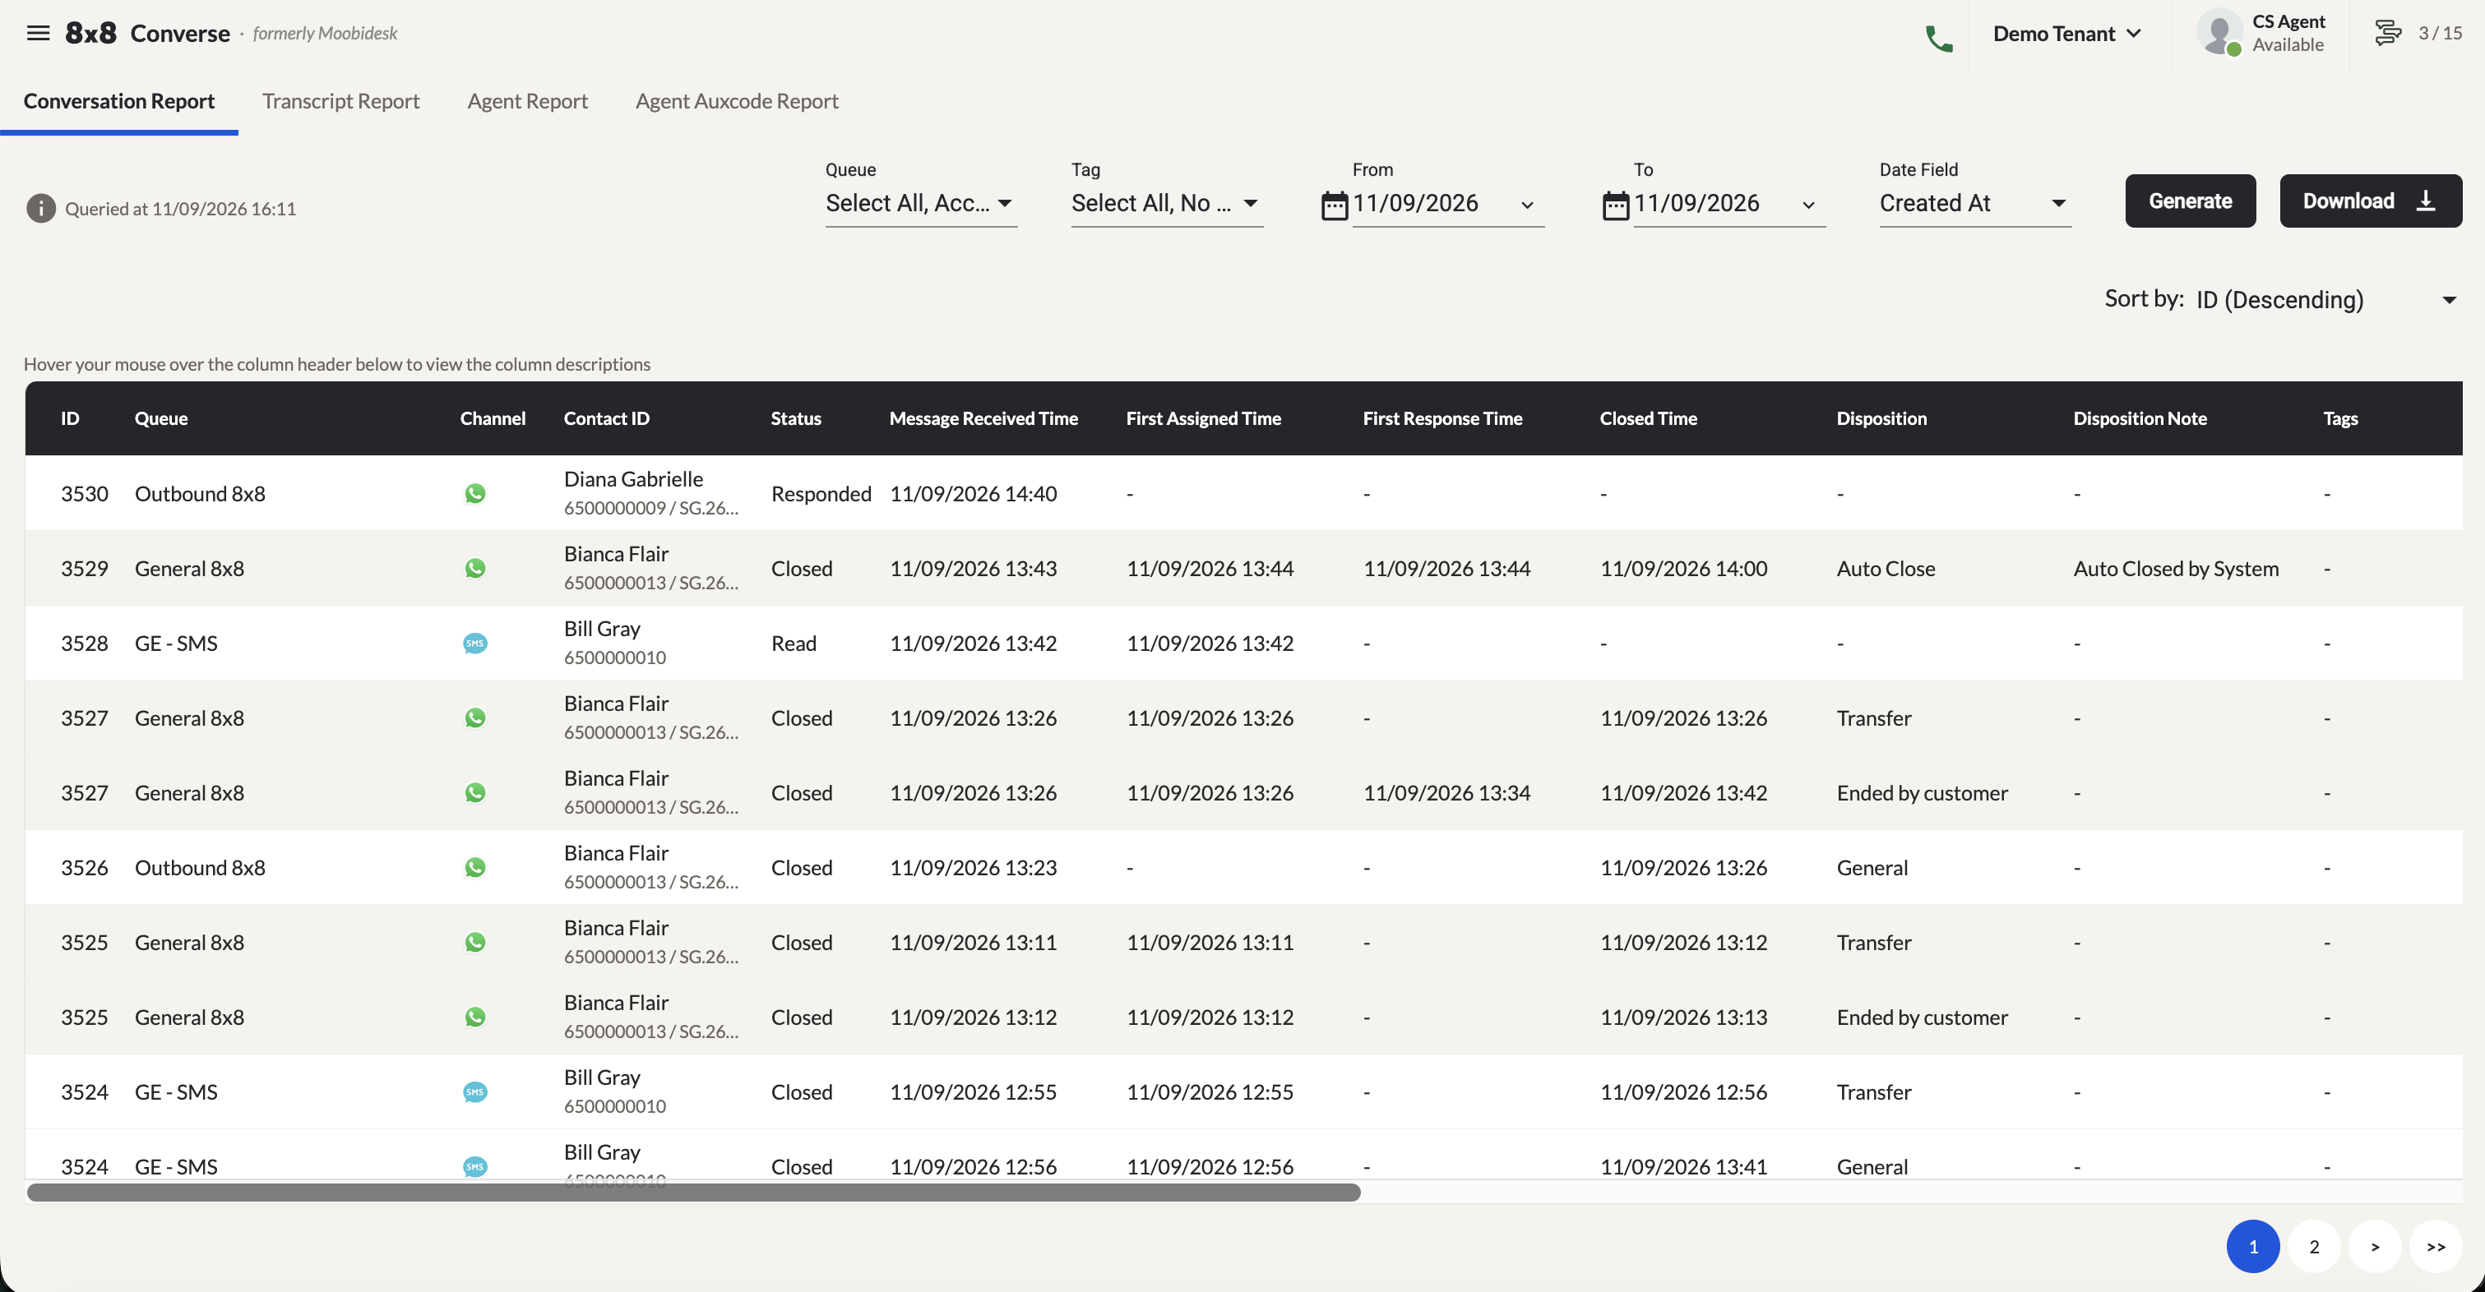Switch to the Conversation Report tab
Image resolution: width=2485 pixels, height=1292 pixels.
118,101
